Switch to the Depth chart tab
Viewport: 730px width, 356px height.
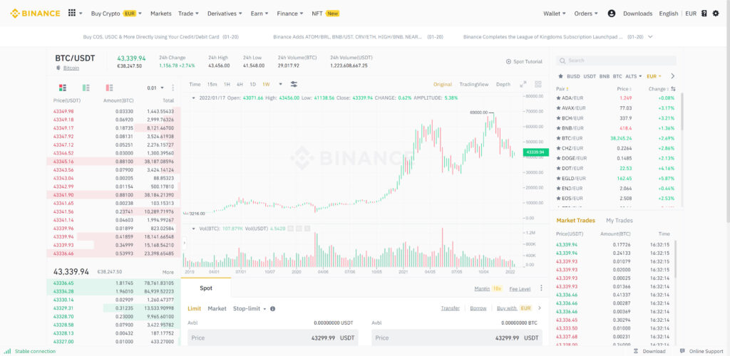pos(503,84)
